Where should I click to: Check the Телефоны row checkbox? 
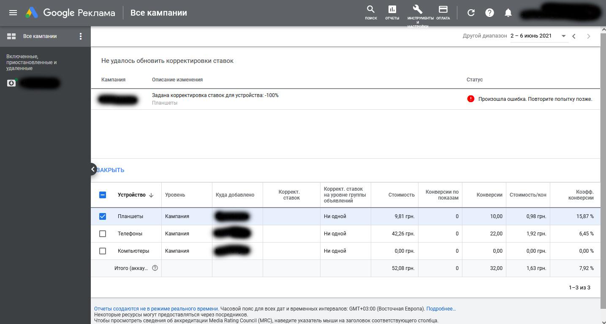(x=103, y=234)
